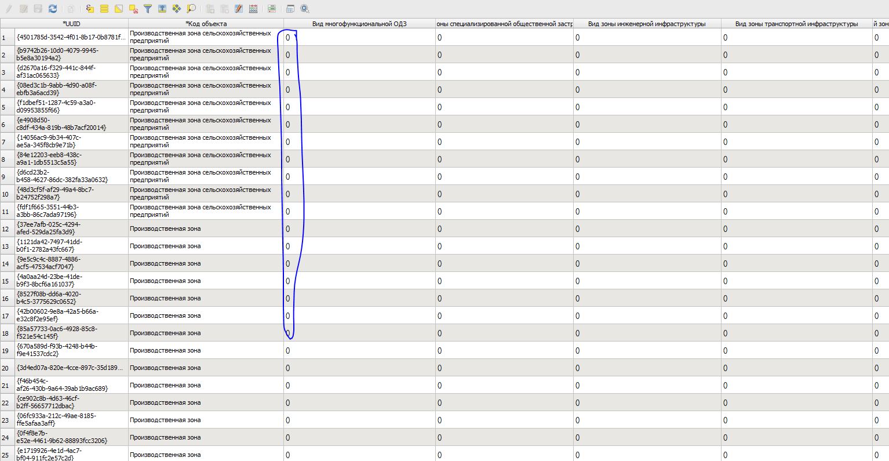Click row 19 Производственная зона cell

206,350
